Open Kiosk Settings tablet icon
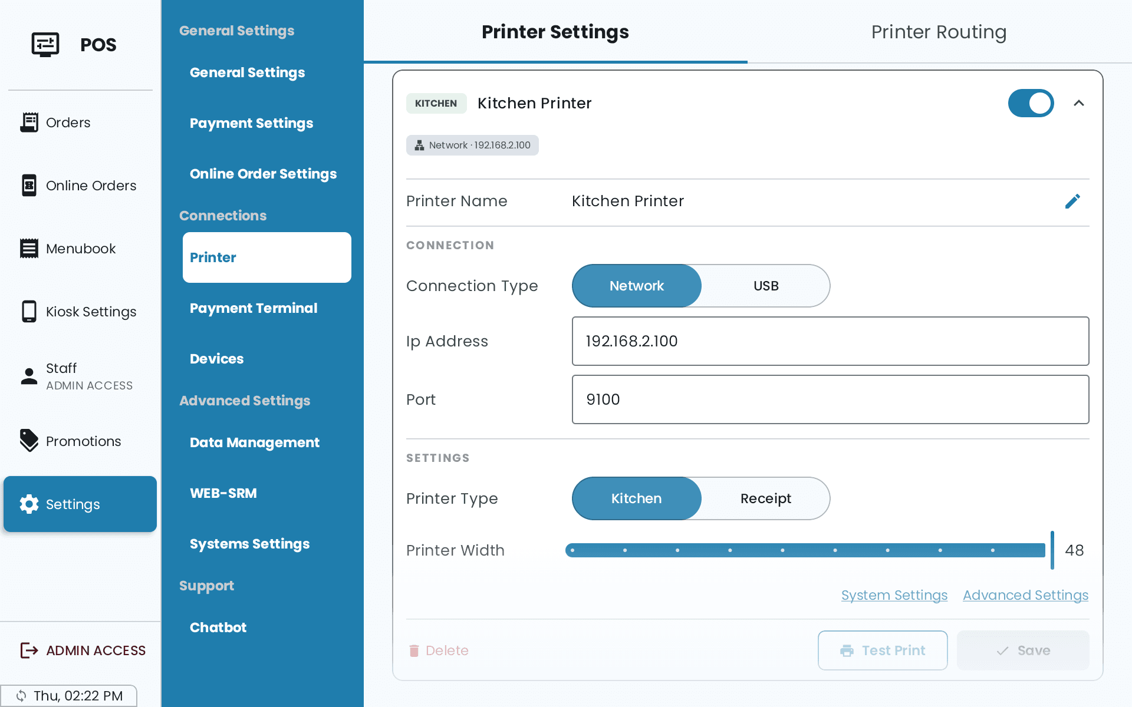Viewport: 1132px width, 707px height. (29, 312)
